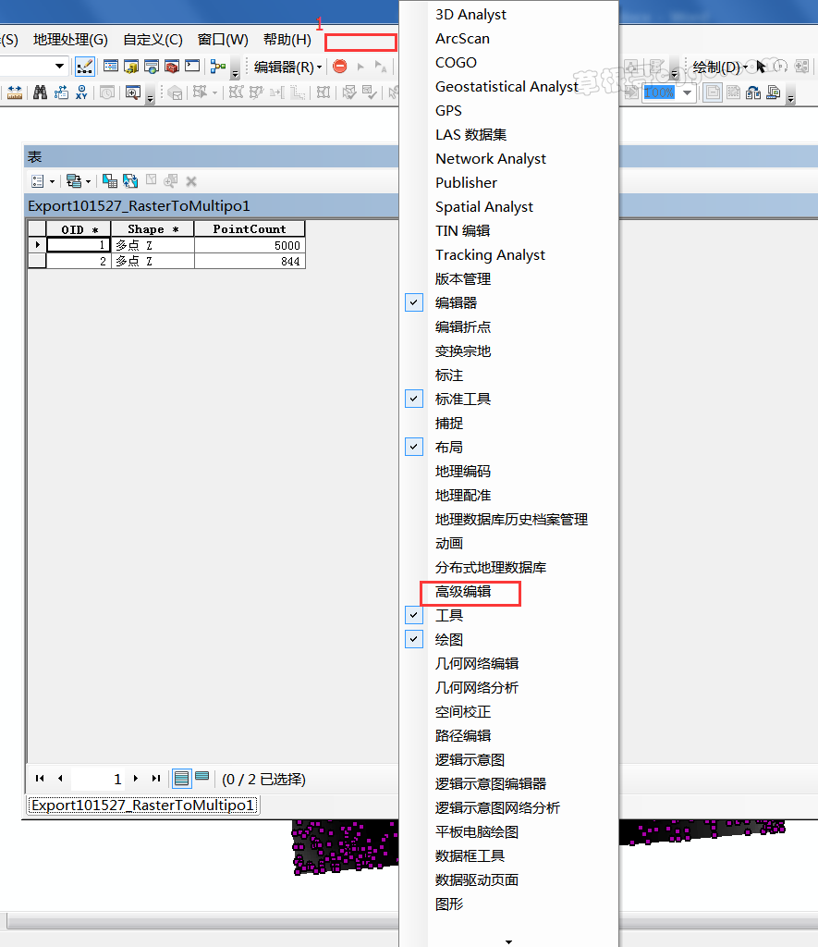The width and height of the screenshot is (818, 947).
Task: Click Switch Selection icon in table toolbar
Action: pyautogui.click(x=130, y=180)
